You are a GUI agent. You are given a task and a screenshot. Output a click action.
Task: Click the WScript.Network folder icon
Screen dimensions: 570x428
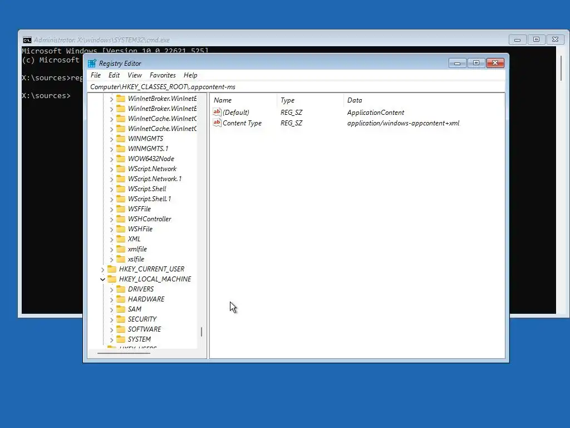[x=121, y=168]
